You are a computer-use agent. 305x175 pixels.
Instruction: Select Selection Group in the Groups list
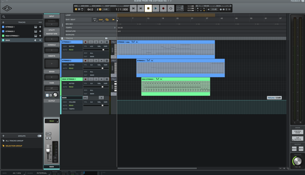pyautogui.click(x=14, y=146)
